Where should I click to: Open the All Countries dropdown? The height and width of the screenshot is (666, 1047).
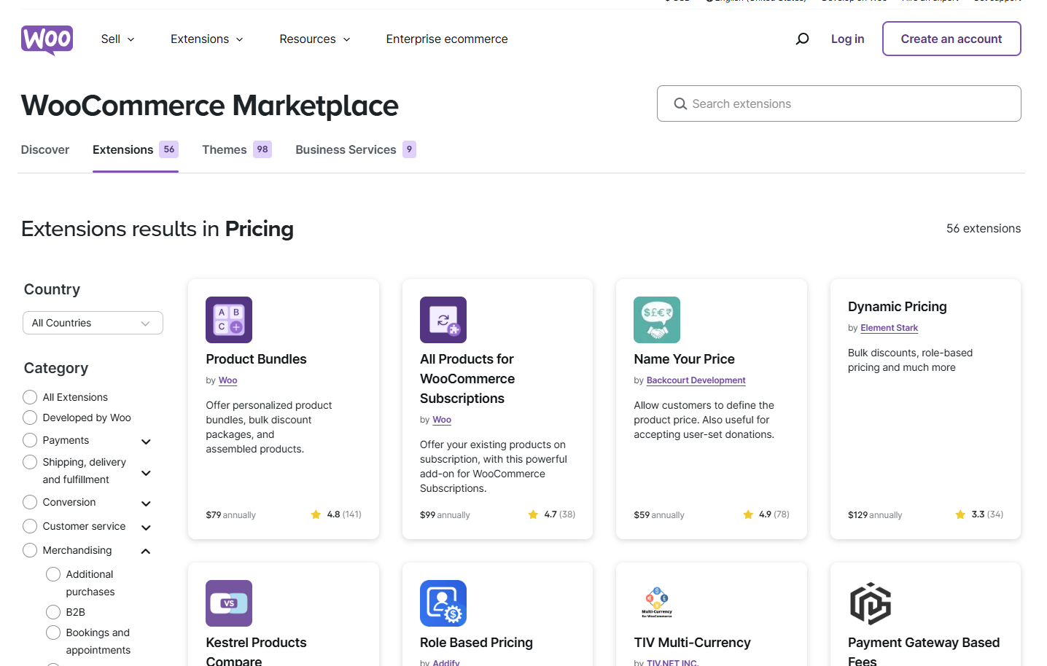pos(93,323)
